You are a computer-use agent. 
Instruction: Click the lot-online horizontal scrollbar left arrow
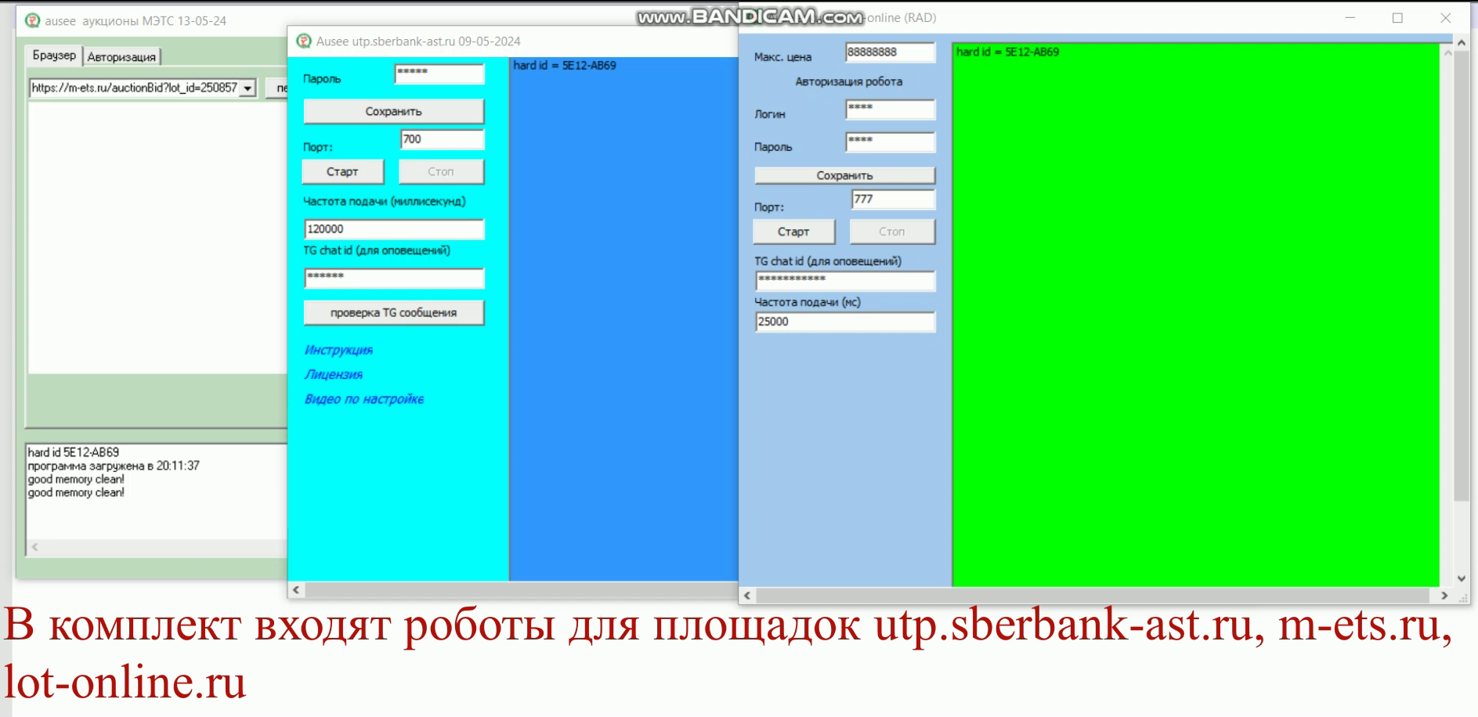pyautogui.click(x=747, y=596)
